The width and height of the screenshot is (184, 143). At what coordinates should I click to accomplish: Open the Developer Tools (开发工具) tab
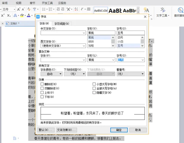(47, 3)
